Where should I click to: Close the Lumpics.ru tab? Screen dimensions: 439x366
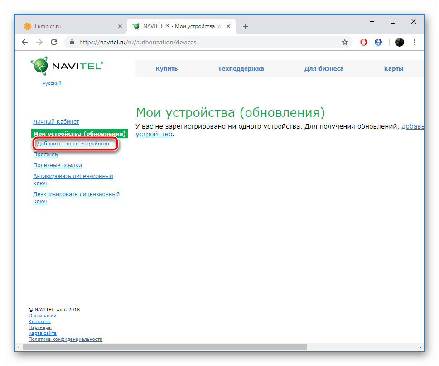tap(120, 26)
